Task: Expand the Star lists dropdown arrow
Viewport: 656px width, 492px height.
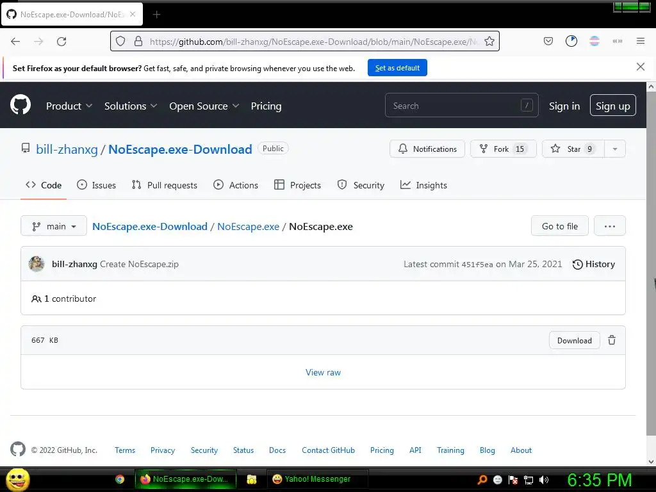Action: tap(614, 149)
